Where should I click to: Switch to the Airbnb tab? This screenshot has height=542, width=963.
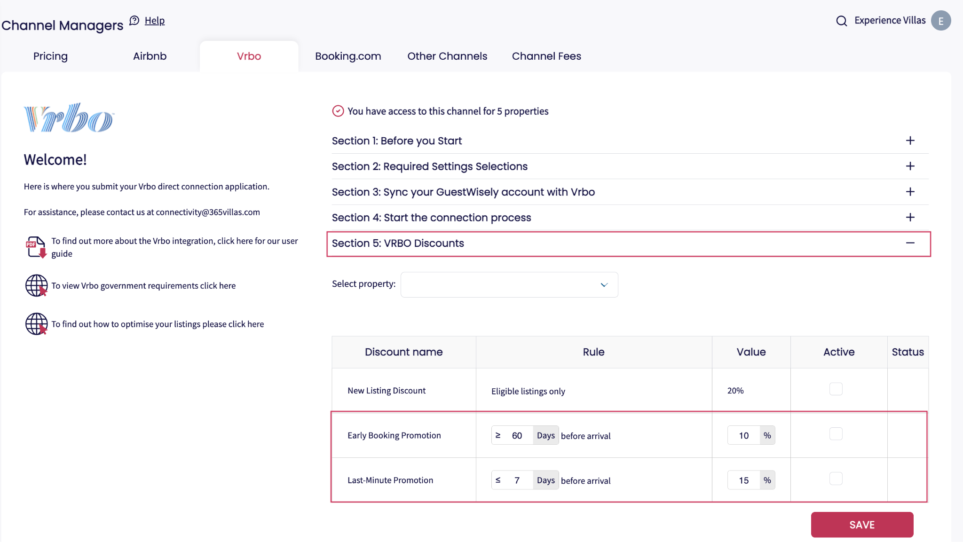150,56
